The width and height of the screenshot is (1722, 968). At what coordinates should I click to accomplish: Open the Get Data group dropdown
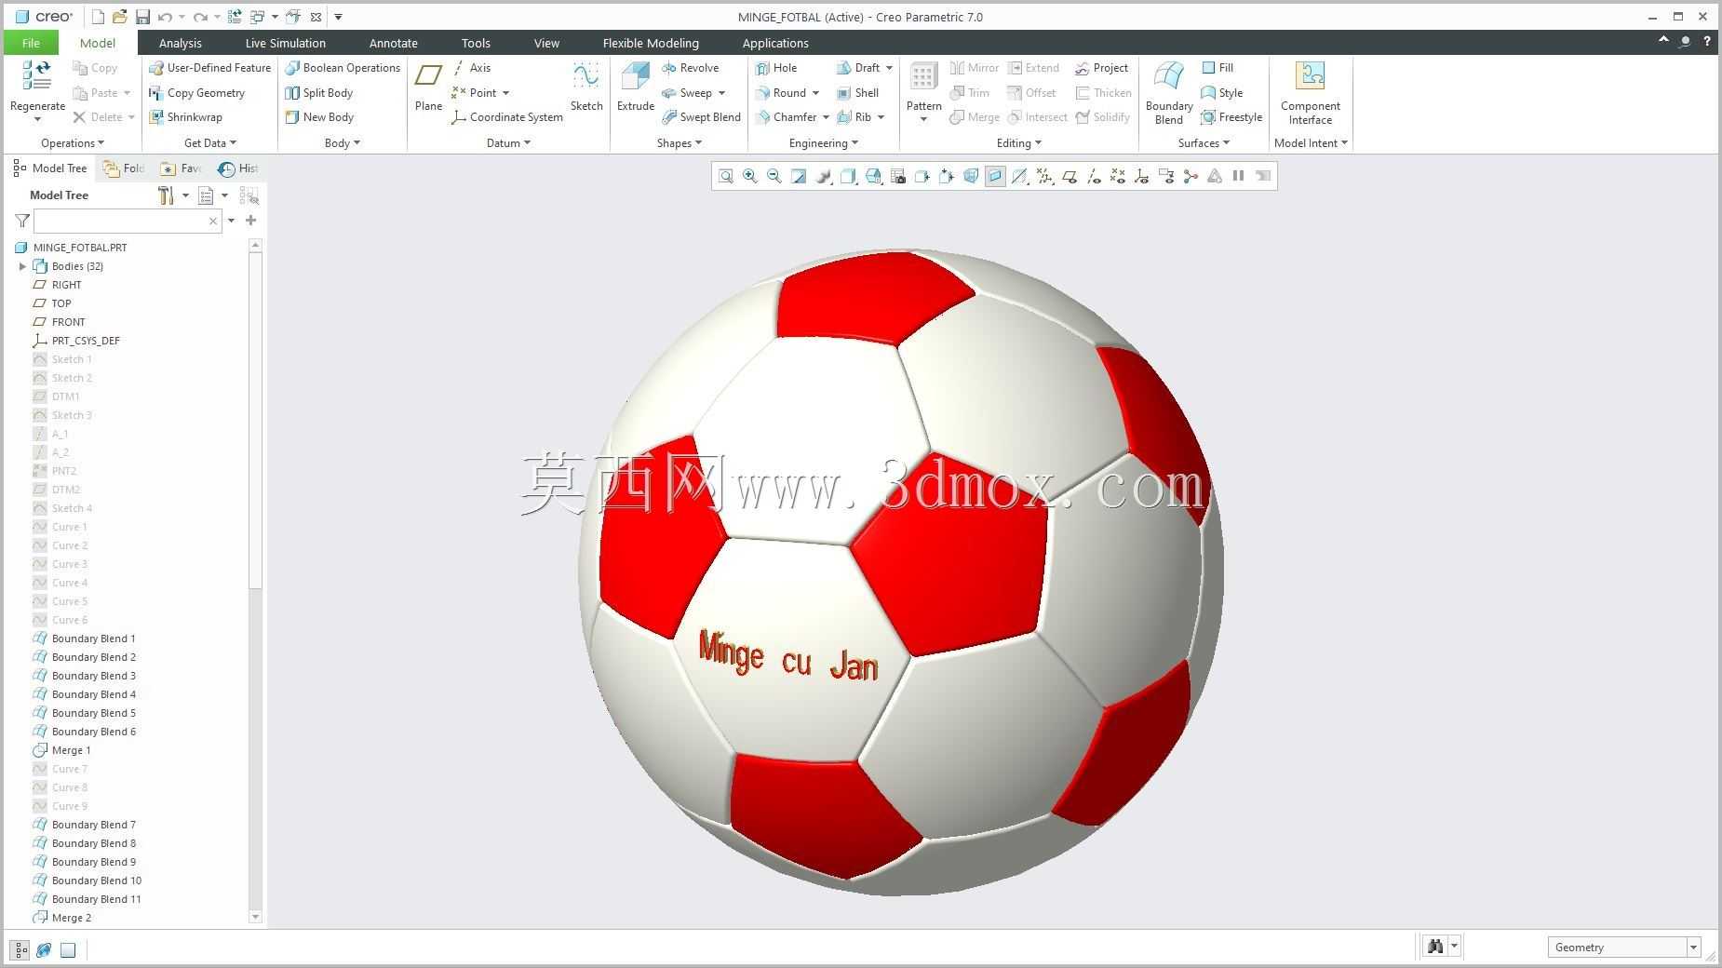coord(210,143)
